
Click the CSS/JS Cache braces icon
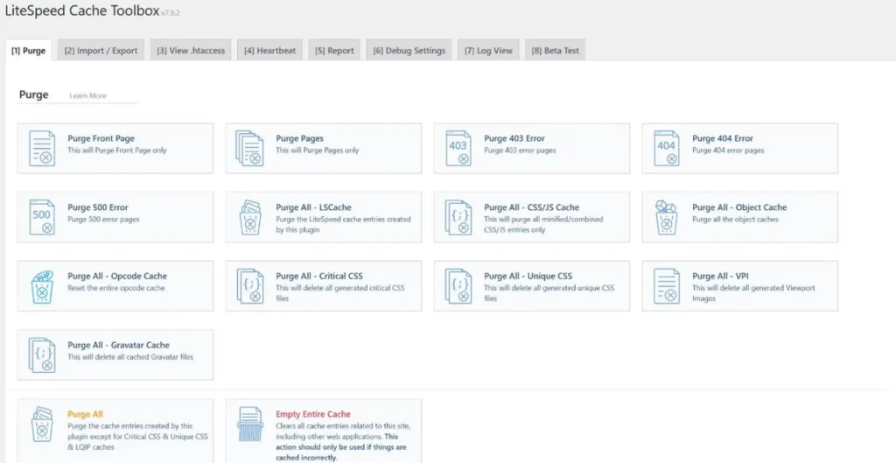[x=458, y=217]
